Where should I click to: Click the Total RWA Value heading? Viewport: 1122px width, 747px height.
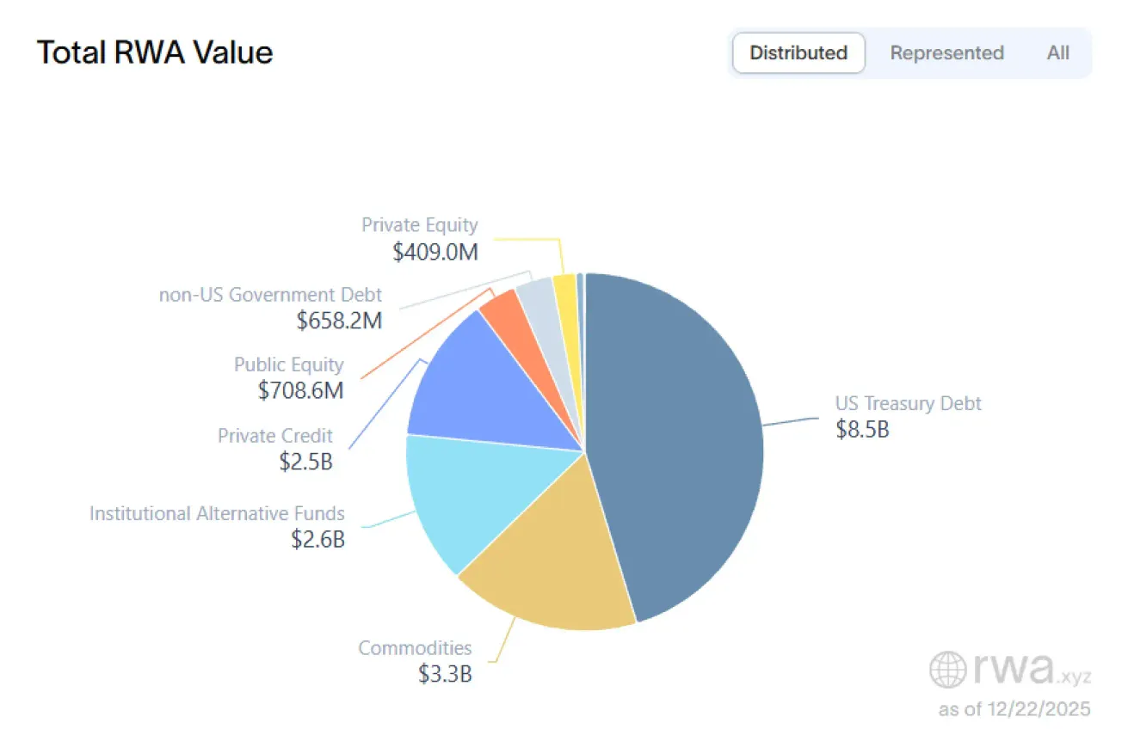[155, 53]
